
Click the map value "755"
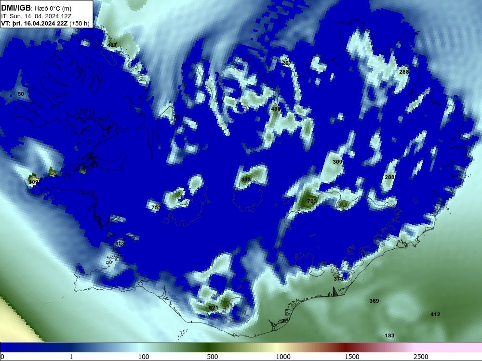point(156,207)
